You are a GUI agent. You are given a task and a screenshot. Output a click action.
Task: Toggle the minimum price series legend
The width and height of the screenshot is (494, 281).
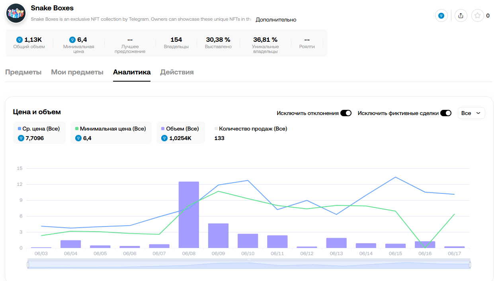coord(111,129)
